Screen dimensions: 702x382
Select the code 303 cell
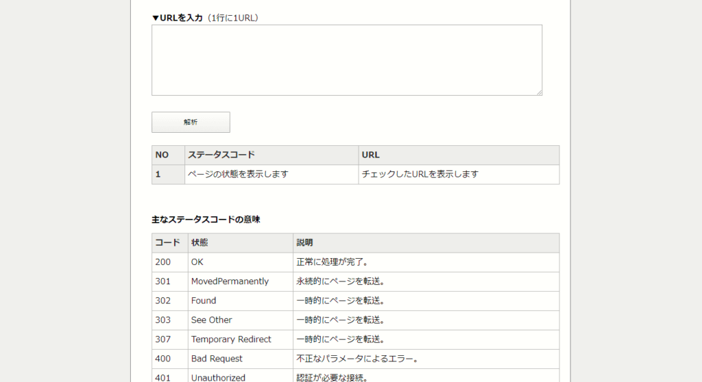[170, 320]
